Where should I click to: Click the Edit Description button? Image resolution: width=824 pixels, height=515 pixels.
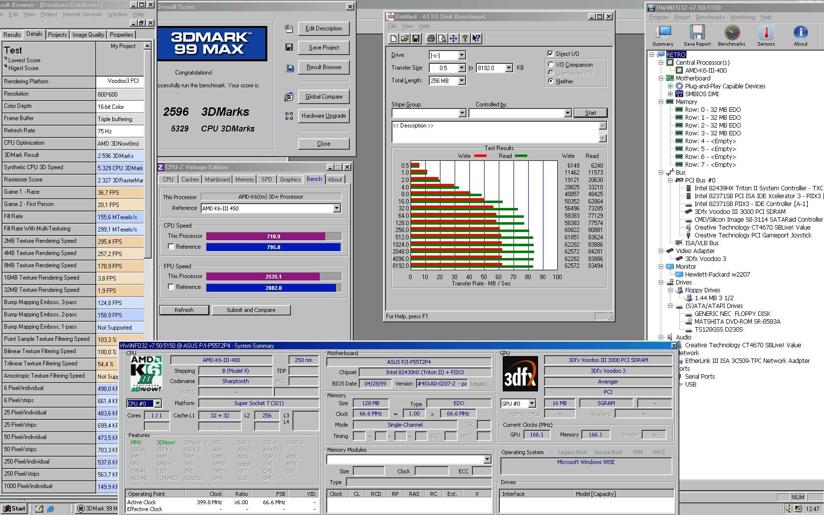324,28
